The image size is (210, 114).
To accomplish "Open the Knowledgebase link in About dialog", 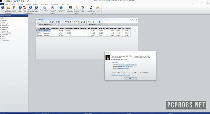I will (x=128, y=66).
